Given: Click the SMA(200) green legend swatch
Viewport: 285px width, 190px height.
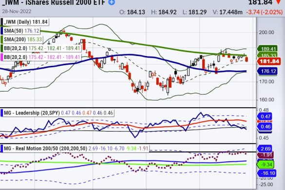Looking at the screenshot, I should 1,39.
